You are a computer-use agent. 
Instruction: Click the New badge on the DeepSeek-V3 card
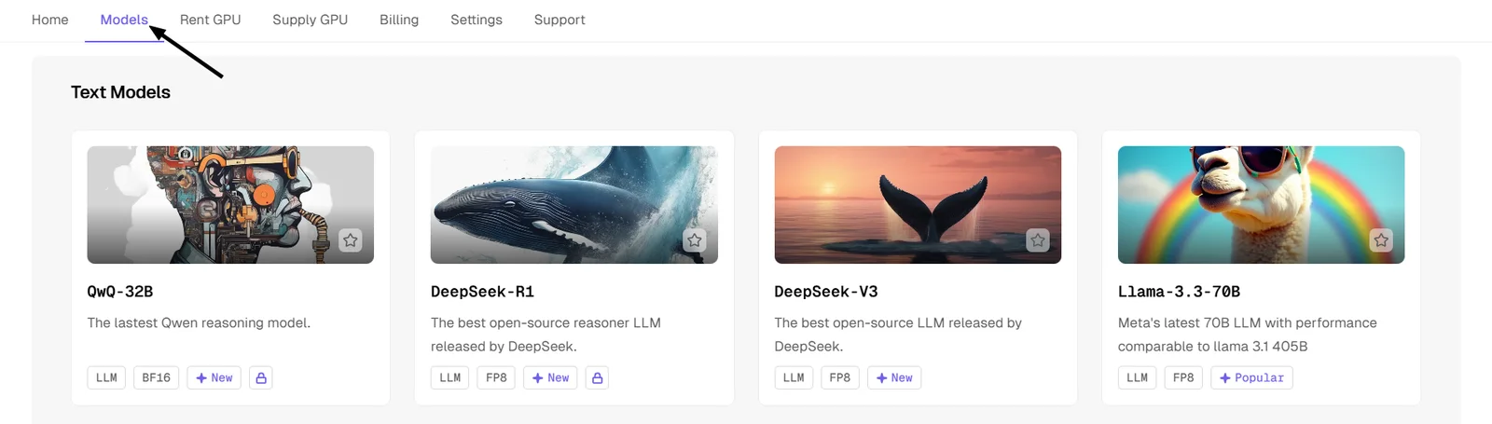pos(894,377)
